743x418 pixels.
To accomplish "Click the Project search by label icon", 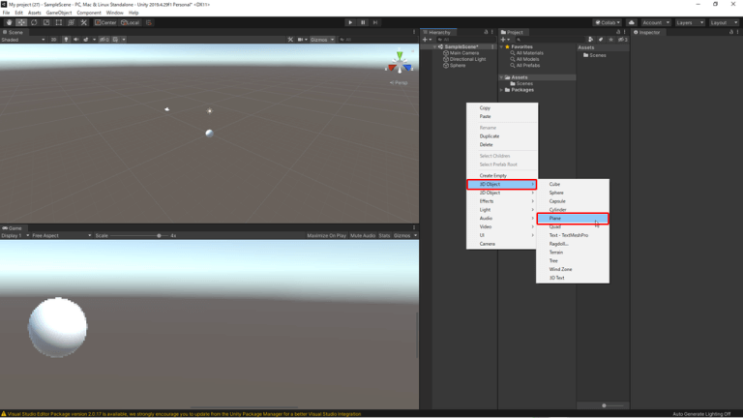I will pos(601,40).
